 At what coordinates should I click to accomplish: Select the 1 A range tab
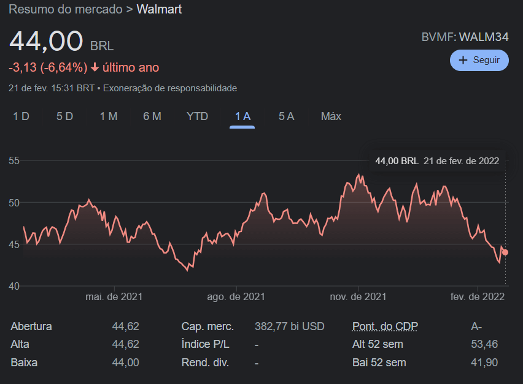(x=242, y=116)
